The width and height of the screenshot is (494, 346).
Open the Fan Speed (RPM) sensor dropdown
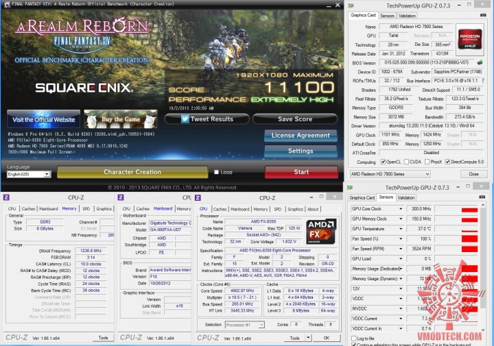point(401,249)
